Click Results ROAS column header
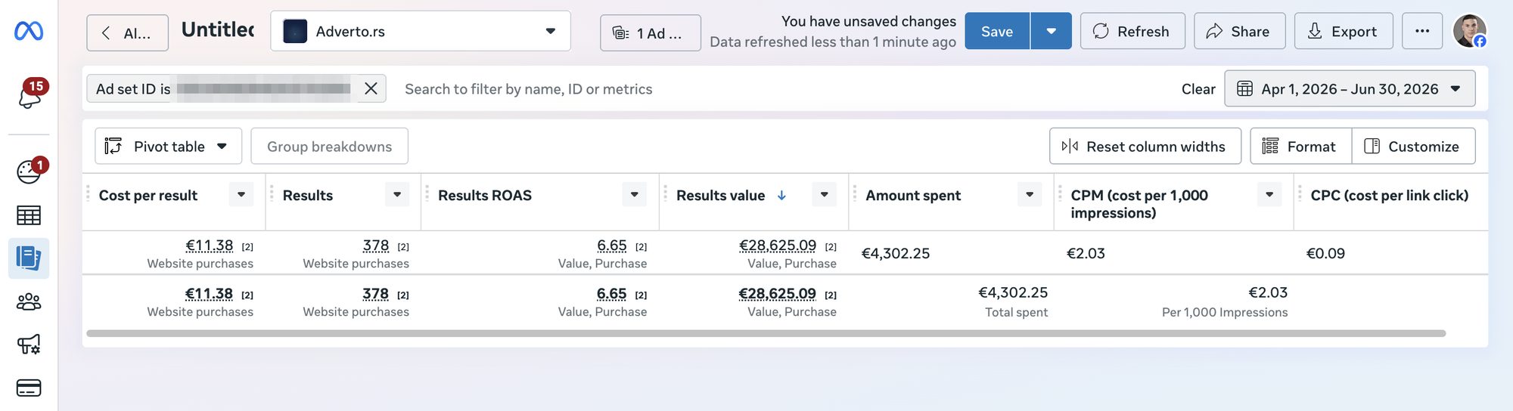This screenshot has width=1513, height=411. [485, 195]
